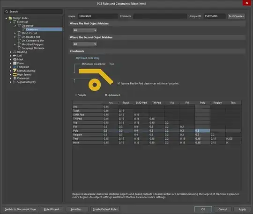
Task: Expand the Short-Circuit tree node
Action: pyautogui.click(x=15, y=33)
